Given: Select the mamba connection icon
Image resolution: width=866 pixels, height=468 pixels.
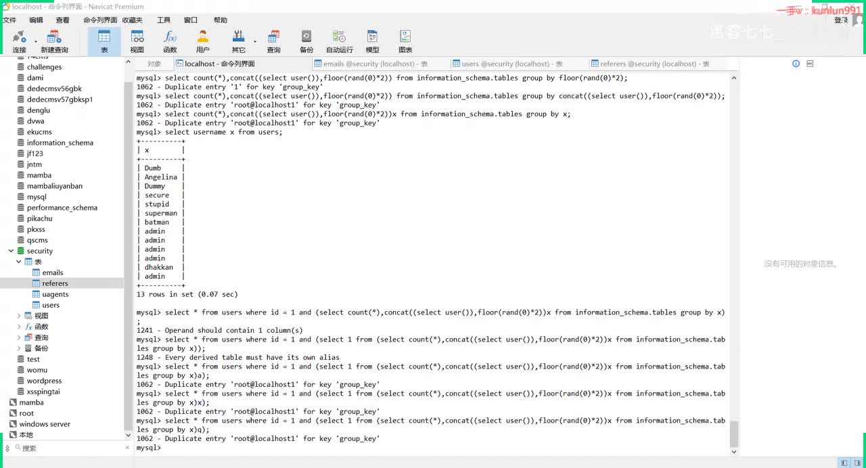Looking at the screenshot, I should [x=13, y=402].
